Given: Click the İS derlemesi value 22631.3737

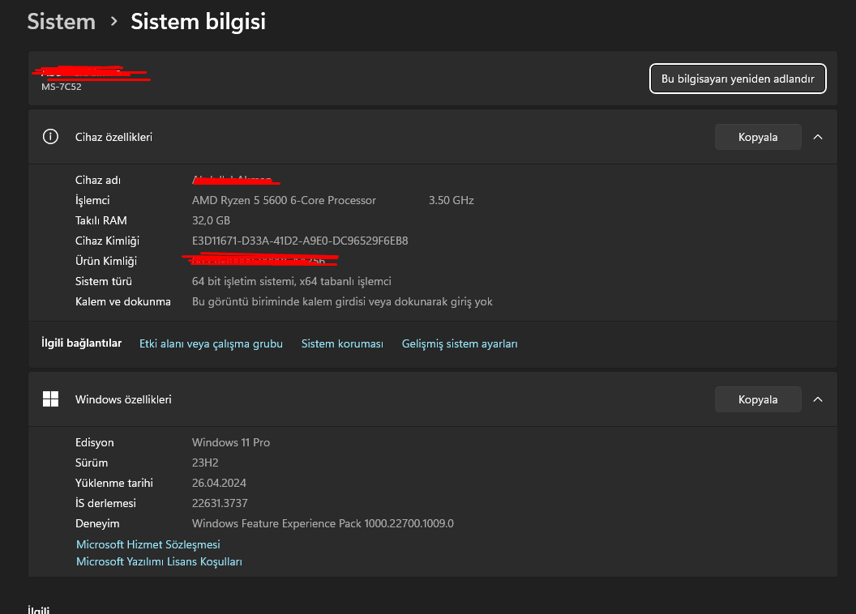Looking at the screenshot, I should pyautogui.click(x=220, y=503).
